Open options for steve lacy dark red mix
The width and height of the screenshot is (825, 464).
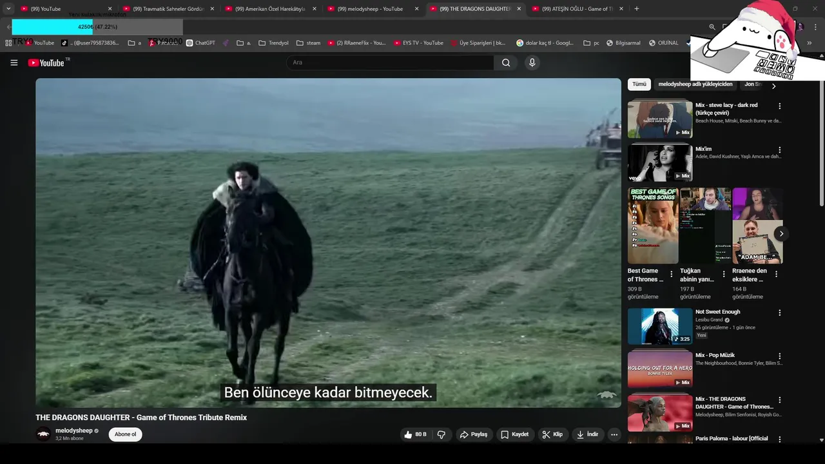pyautogui.click(x=779, y=106)
